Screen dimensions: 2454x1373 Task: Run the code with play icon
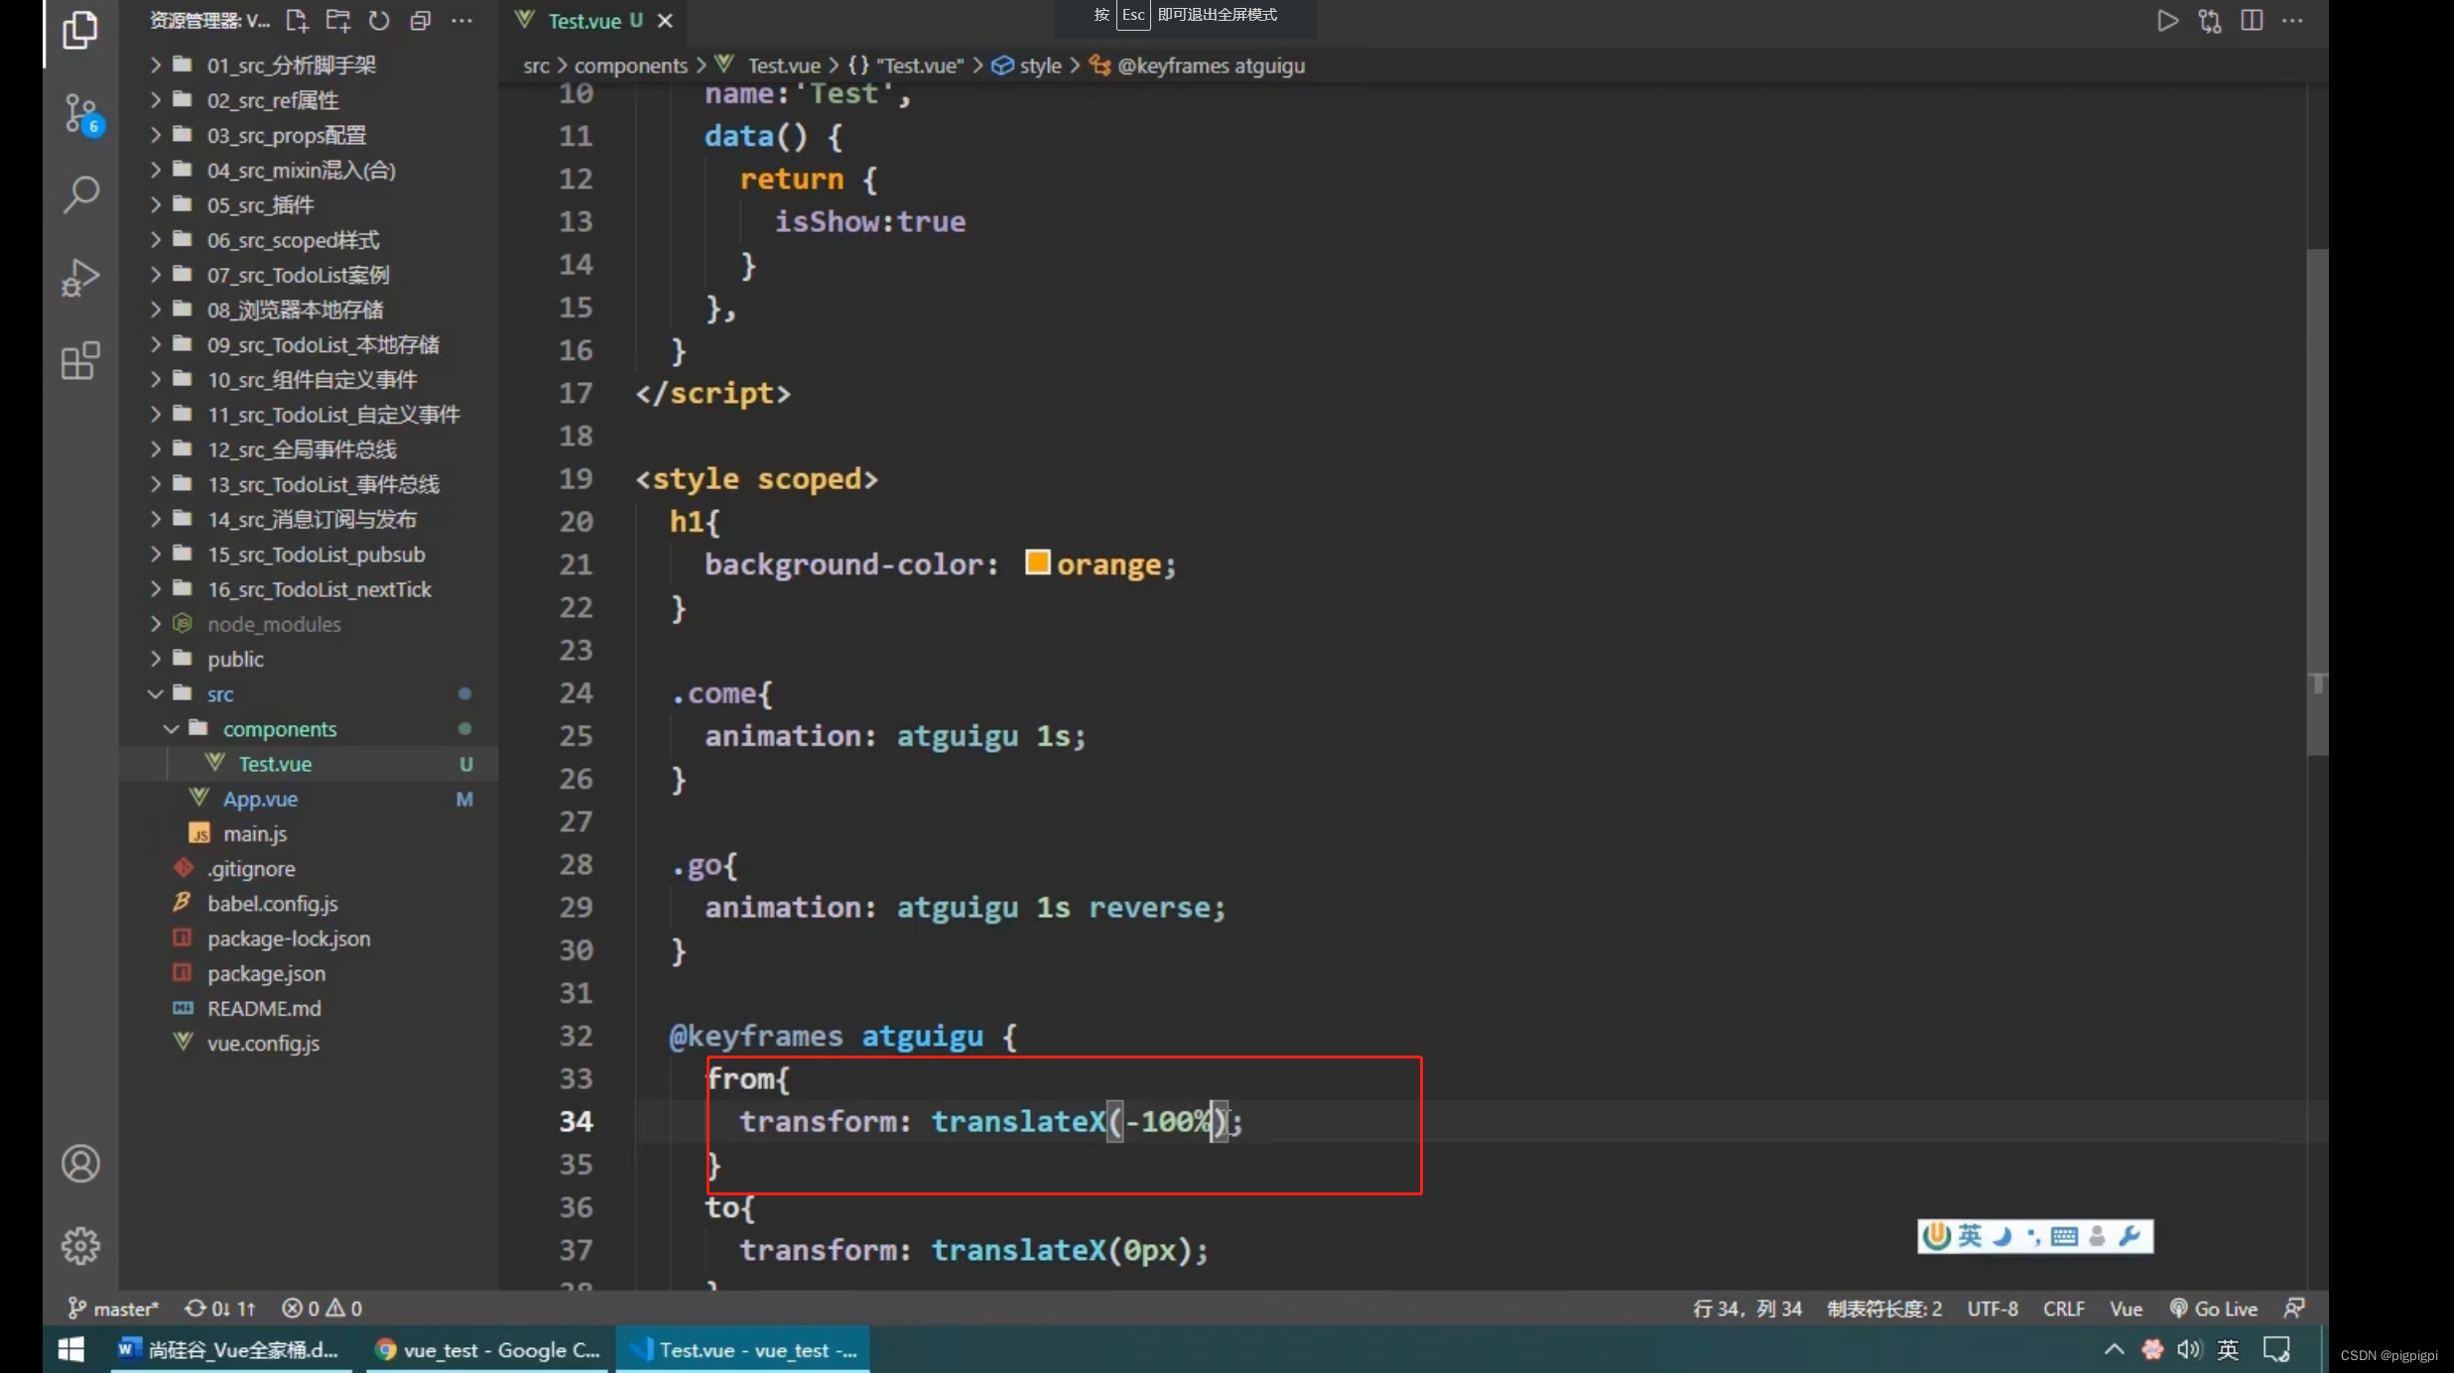[x=2167, y=21]
